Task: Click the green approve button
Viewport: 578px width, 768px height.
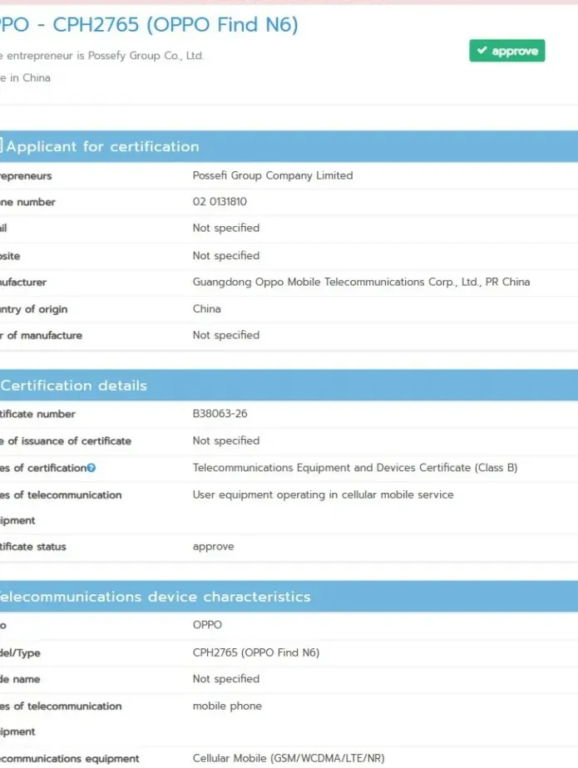Action: (x=507, y=51)
